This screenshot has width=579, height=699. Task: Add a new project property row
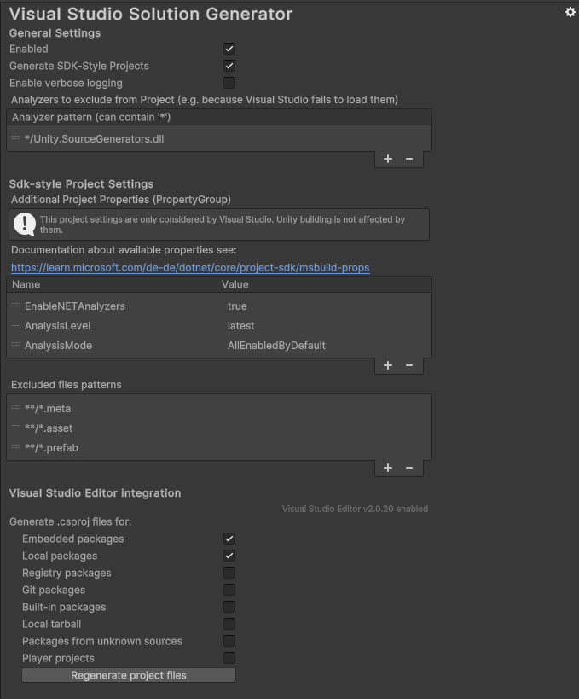(388, 365)
